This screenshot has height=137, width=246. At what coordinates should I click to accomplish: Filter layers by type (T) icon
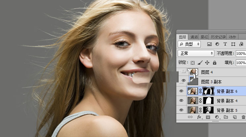[x=225, y=44]
